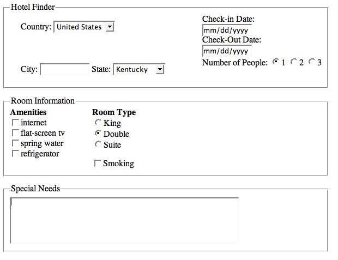Image resolution: width=338 pixels, height=260 pixels.
Task: Select 1 for Number of People
Action: point(276,62)
